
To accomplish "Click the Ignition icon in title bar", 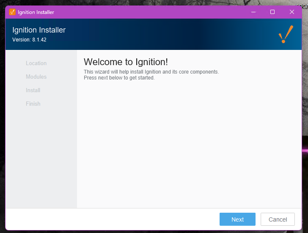I will click(x=12, y=12).
